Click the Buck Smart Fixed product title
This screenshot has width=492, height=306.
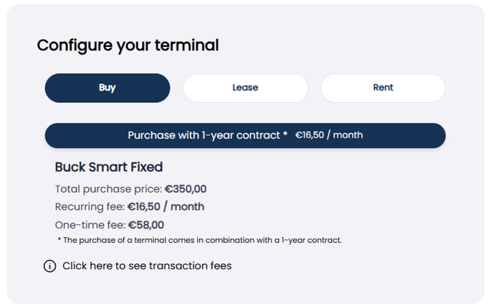pos(109,167)
